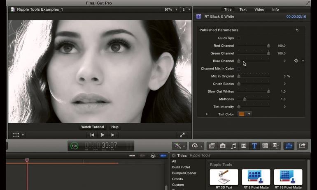Toggle the solo button above the timeline

click(x=153, y=156)
